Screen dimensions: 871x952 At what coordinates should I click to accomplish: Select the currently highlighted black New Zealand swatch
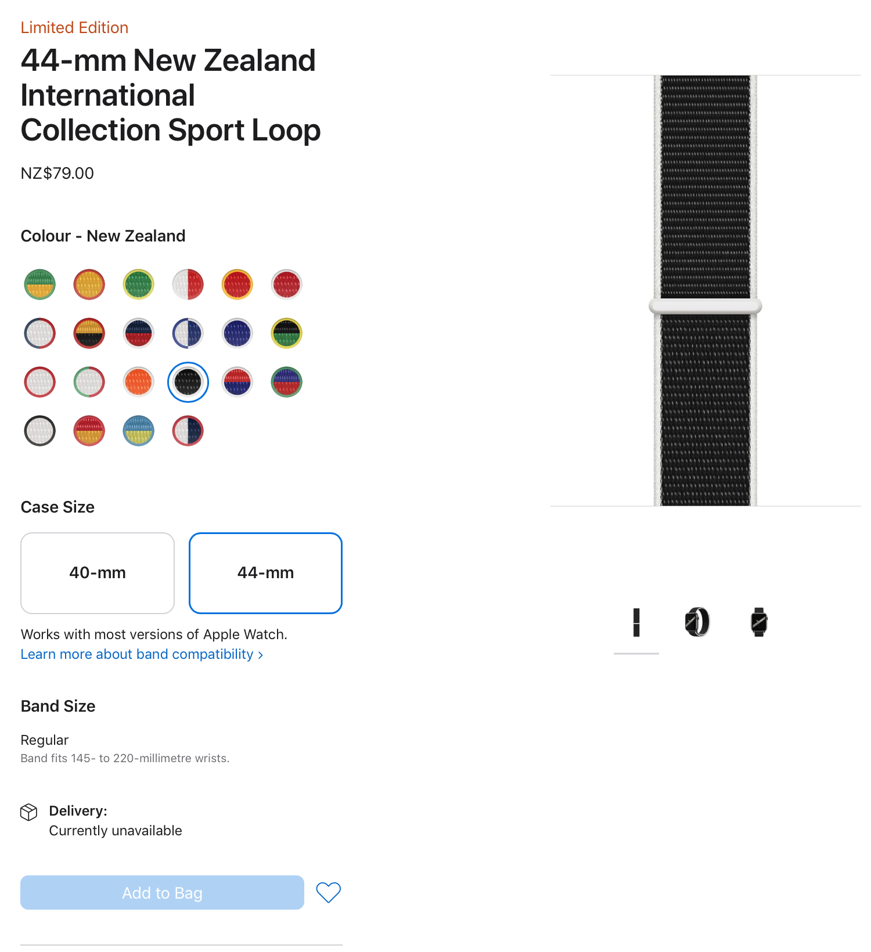pos(187,382)
